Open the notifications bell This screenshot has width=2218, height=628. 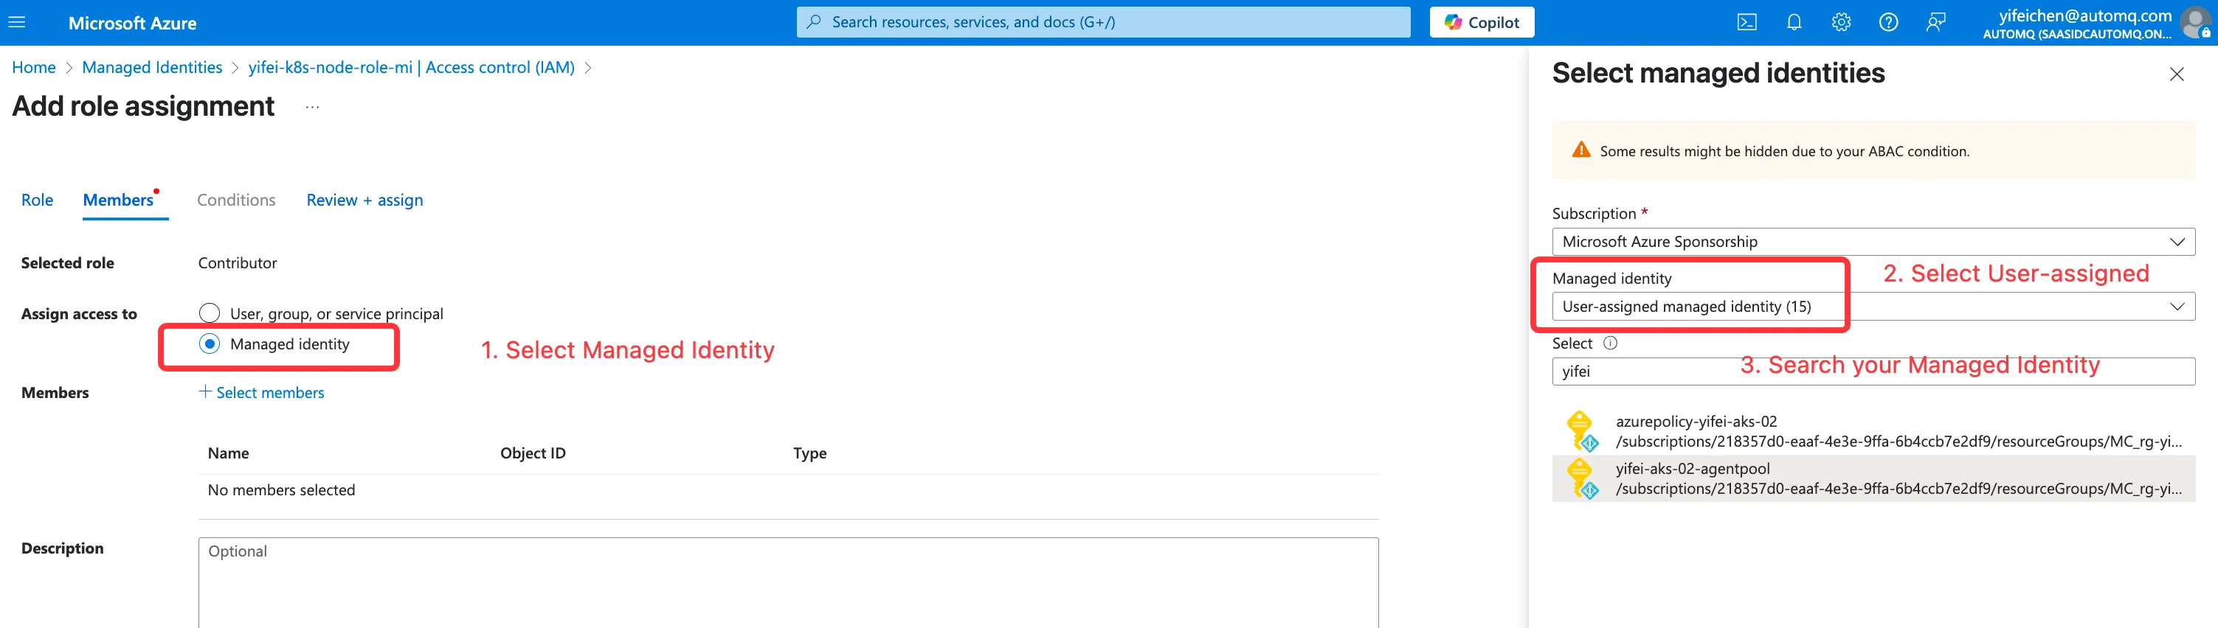click(1794, 22)
